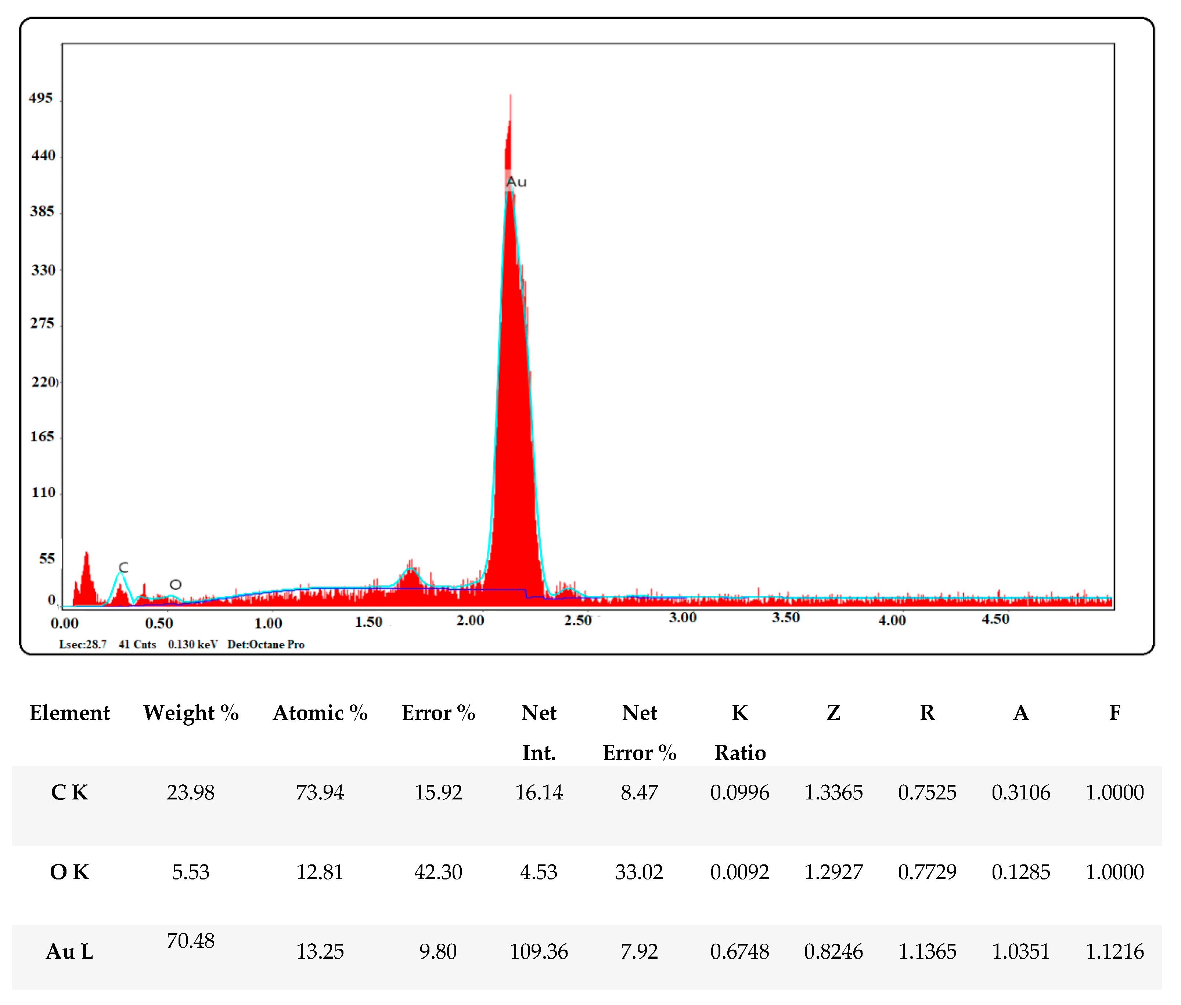Viewport: 1181px width, 1005px height.
Task: Select the Au L element row label
Action: 69,951
